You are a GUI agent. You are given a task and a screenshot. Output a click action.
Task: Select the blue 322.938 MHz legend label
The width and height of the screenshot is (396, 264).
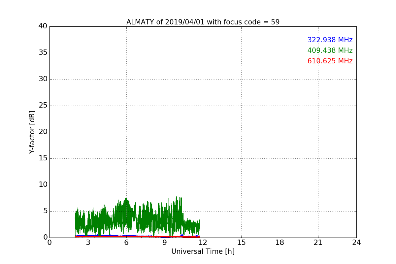click(x=330, y=40)
